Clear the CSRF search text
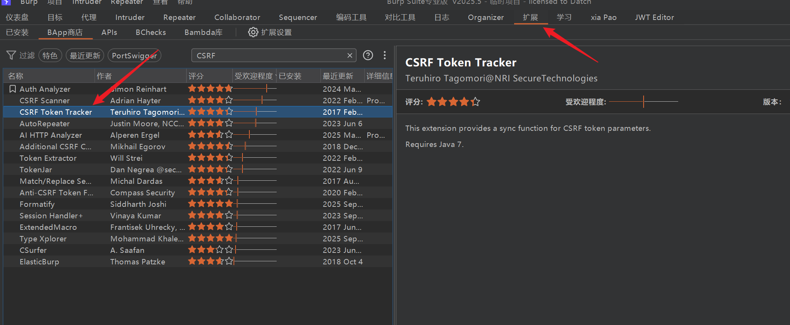This screenshot has height=325, width=790. [x=350, y=56]
